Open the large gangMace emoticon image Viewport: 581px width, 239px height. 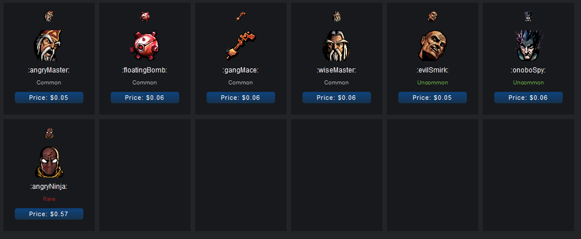[241, 46]
